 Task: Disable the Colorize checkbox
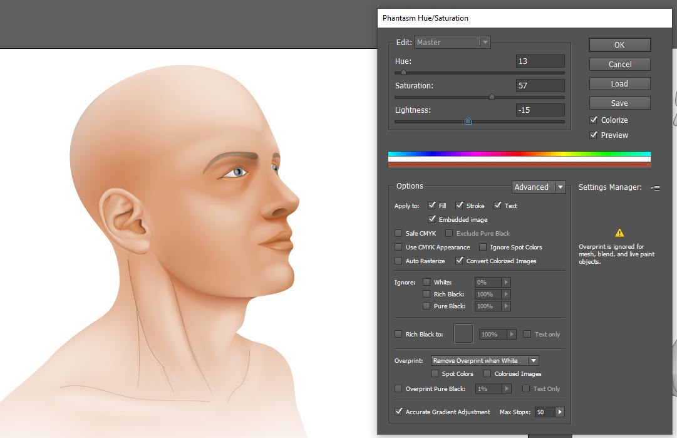[594, 120]
